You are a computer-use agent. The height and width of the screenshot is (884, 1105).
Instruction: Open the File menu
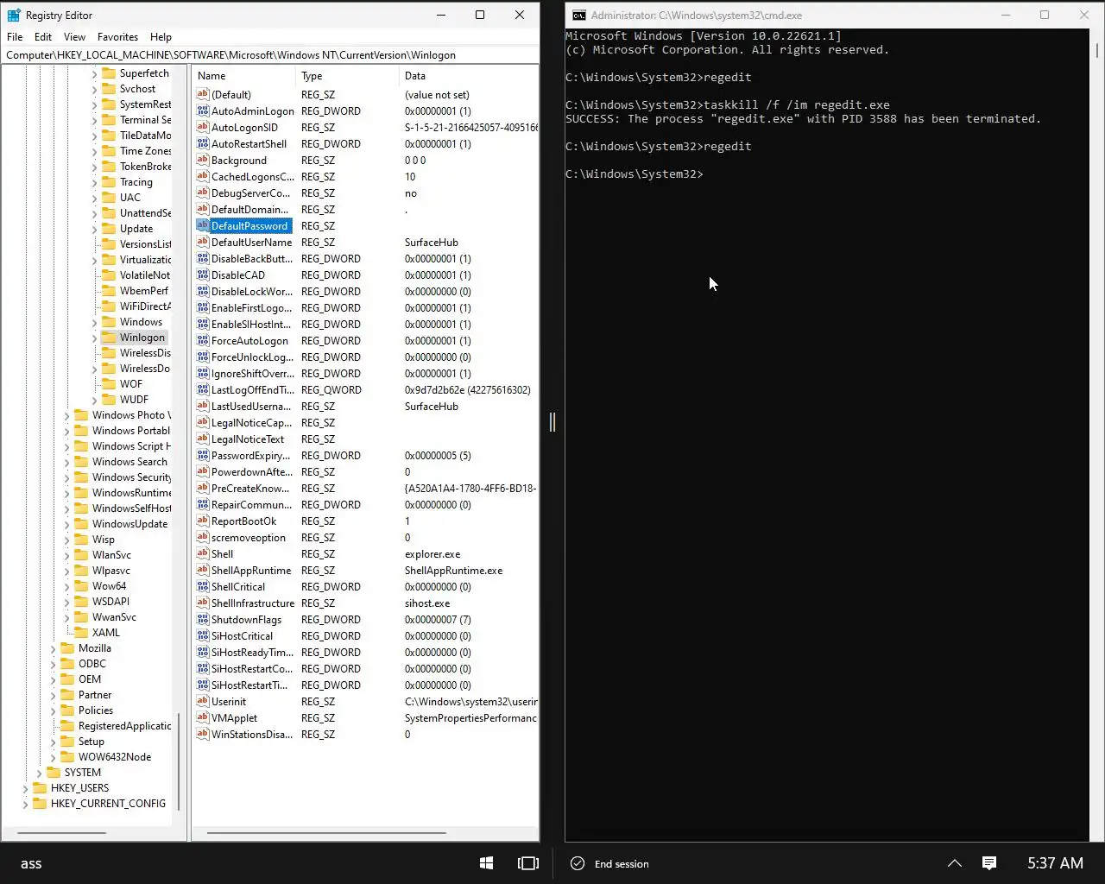click(15, 37)
